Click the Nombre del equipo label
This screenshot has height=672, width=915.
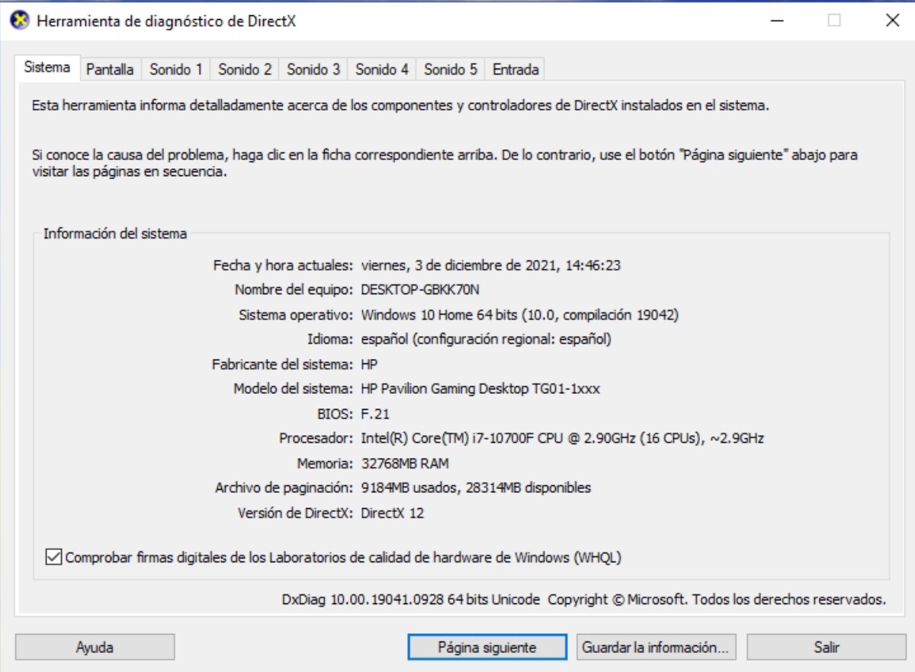tap(294, 290)
